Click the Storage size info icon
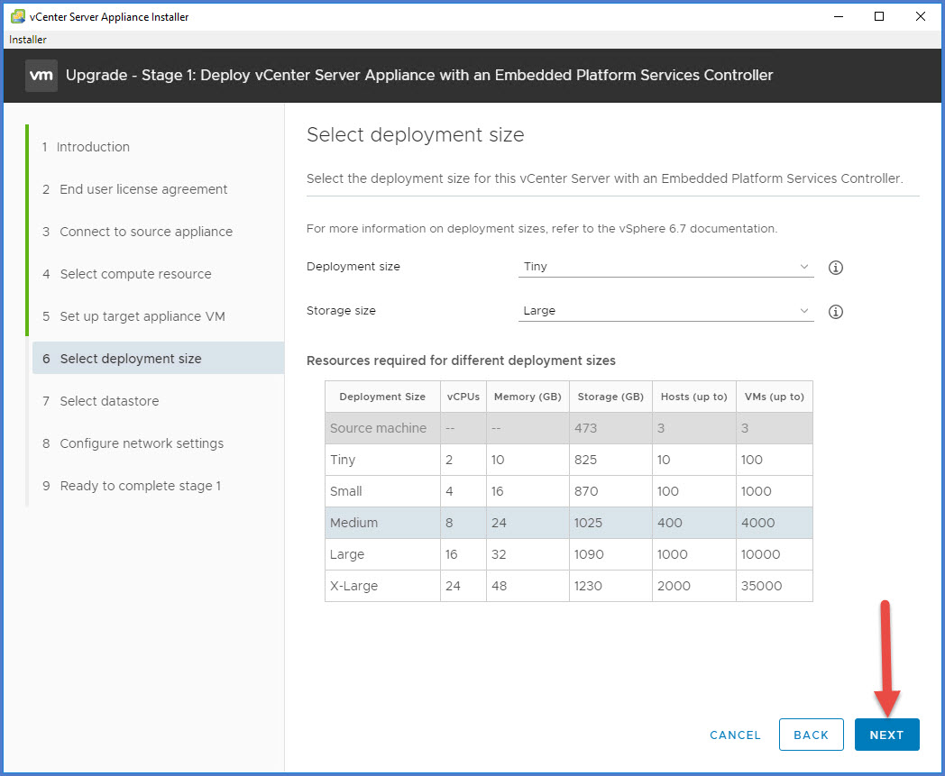 [835, 312]
